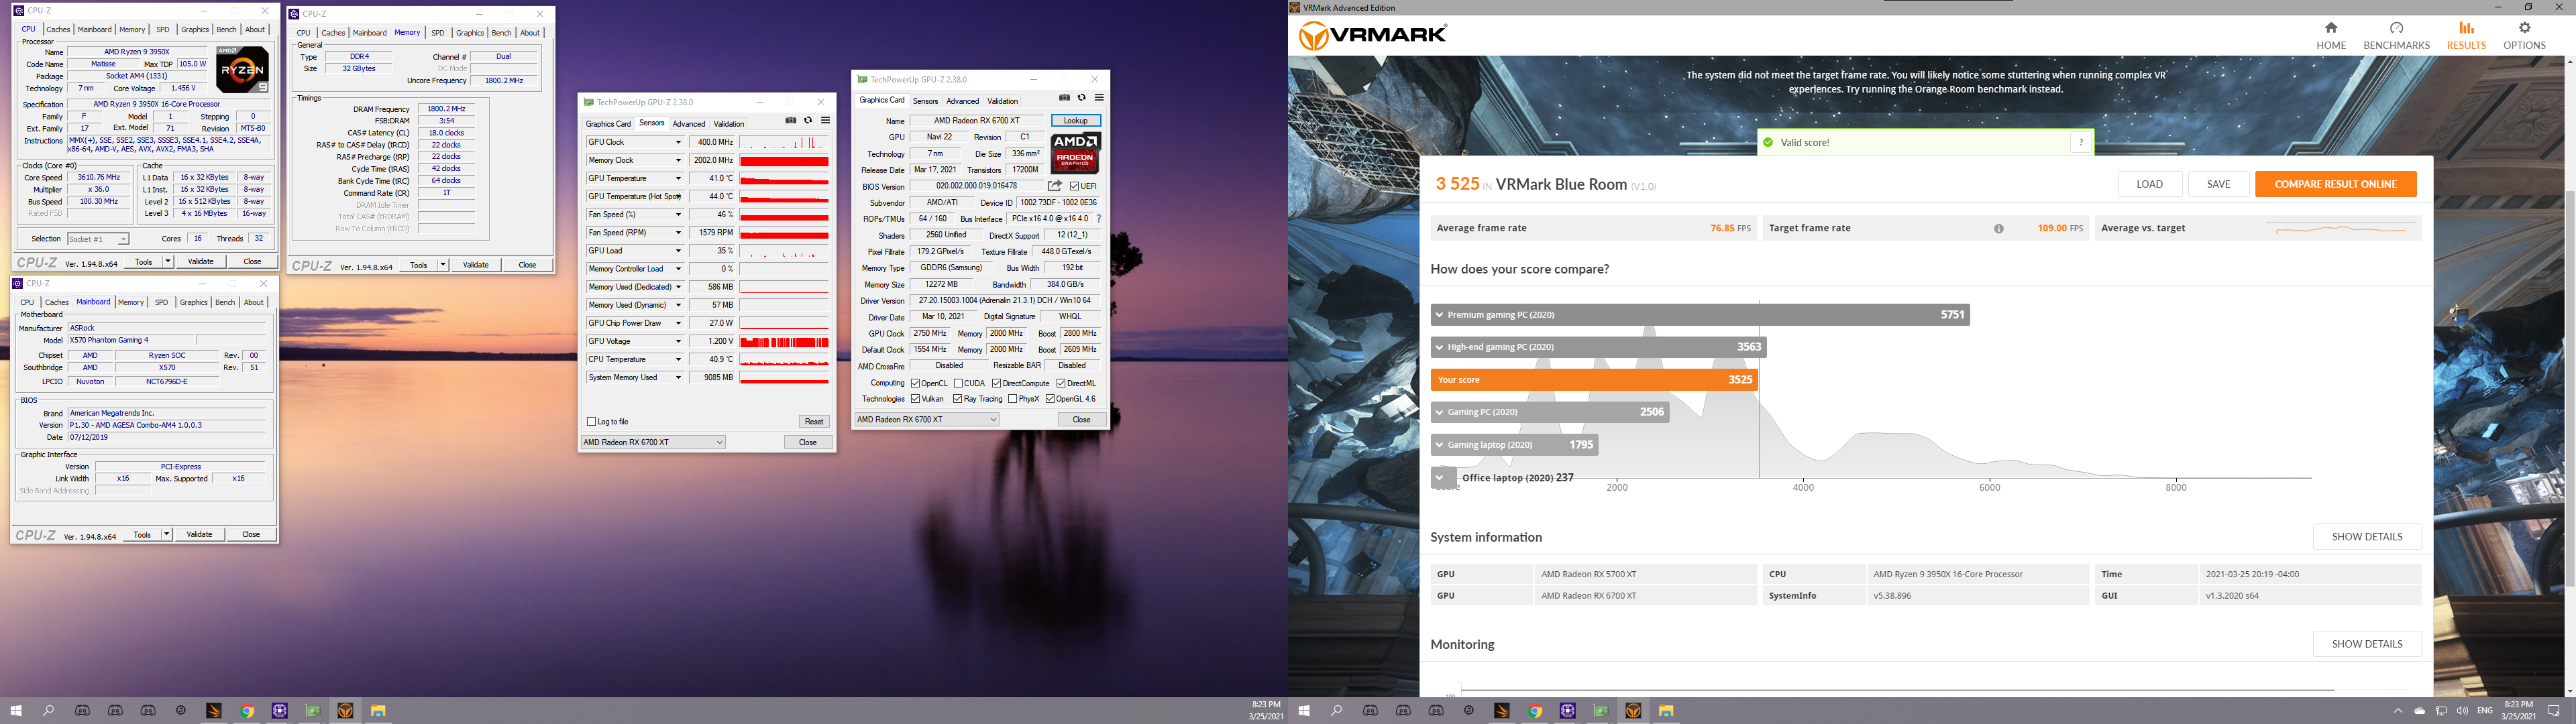Open the VRMark OPTIONS gear icon
2576x724 pixels.
click(x=2524, y=28)
